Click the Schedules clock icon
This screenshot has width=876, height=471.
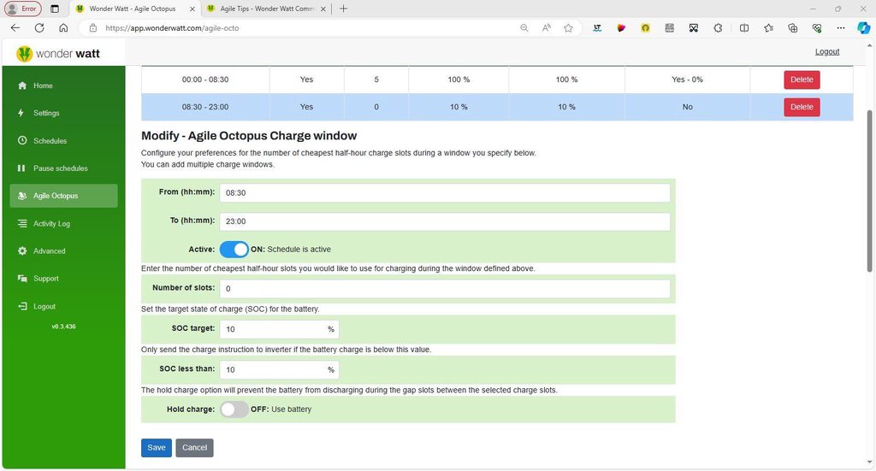pyautogui.click(x=21, y=141)
